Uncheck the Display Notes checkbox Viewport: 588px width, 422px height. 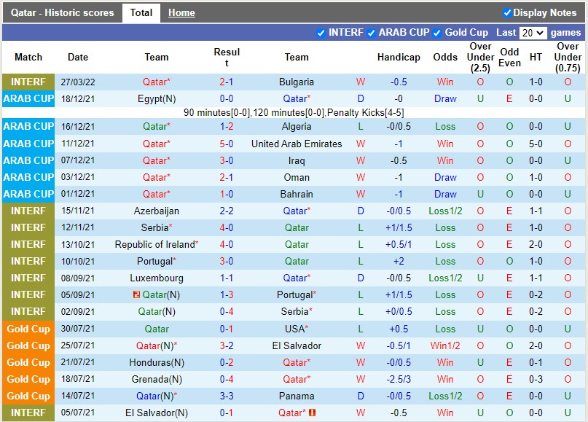coord(507,12)
